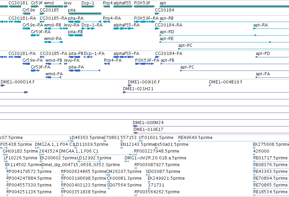The width and height of the screenshot is (289, 197).
Task: Click the levy gene label
Action: tap(68, 3)
